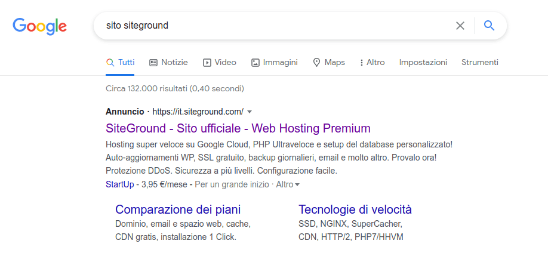Open Tecnologie di velocità sitelink
548x259 pixels.
click(x=355, y=209)
